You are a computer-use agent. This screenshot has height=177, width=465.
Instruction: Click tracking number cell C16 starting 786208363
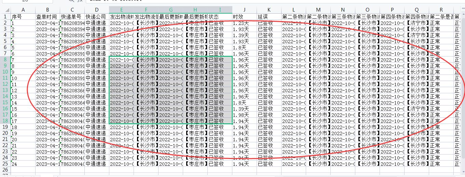[x=72, y=109]
